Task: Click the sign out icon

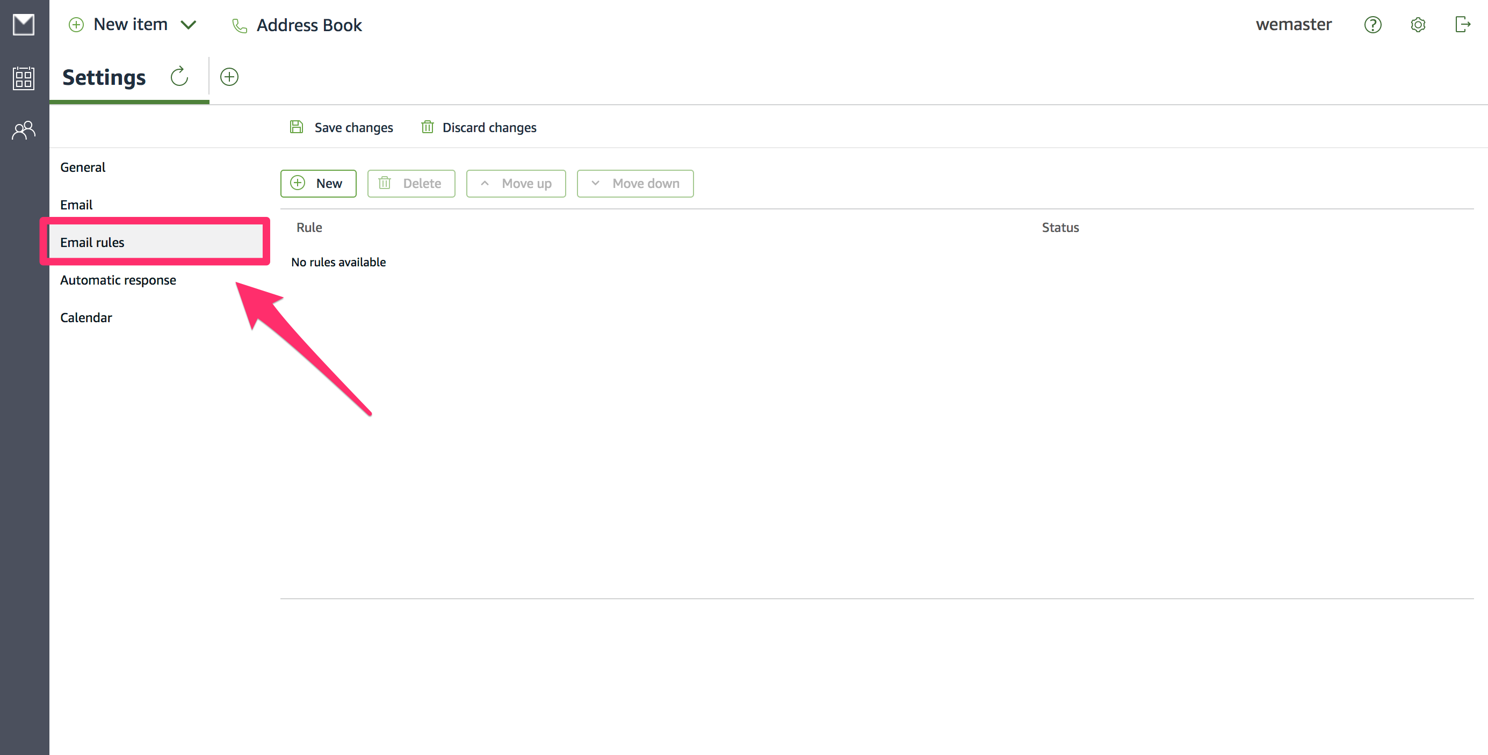Action: tap(1462, 25)
